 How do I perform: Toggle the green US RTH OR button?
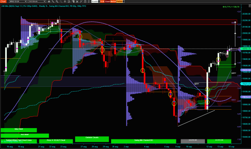(219, 141)
